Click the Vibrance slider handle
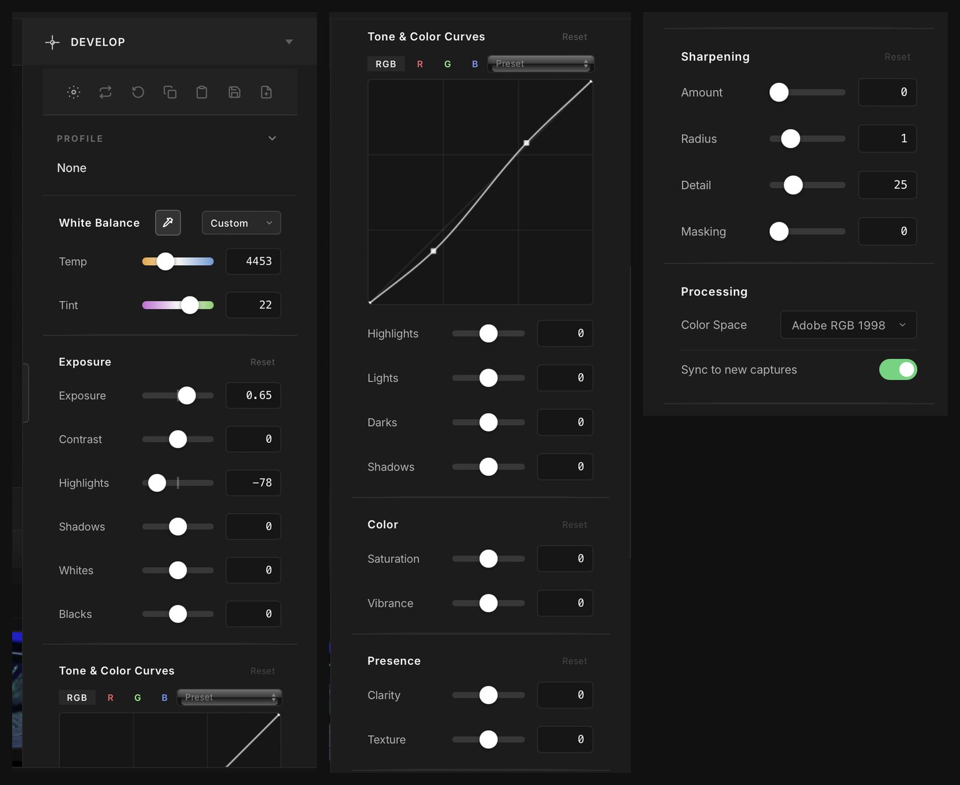The height and width of the screenshot is (785, 960). click(x=488, y=603)
